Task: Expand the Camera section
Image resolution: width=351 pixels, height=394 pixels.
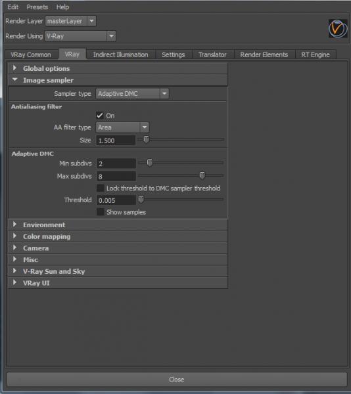Action: point(118,248)
